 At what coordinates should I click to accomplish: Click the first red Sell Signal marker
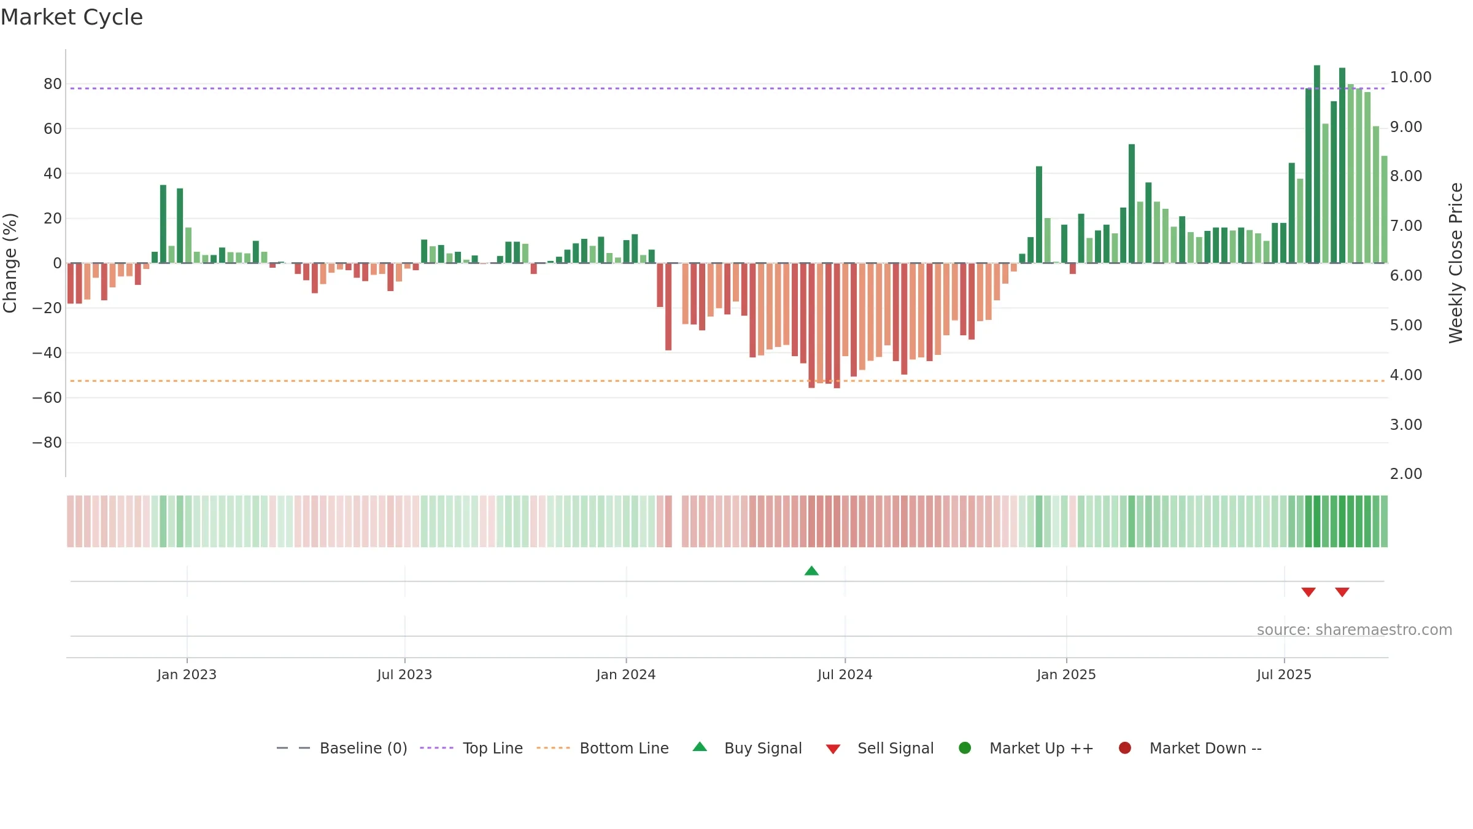1309,592
